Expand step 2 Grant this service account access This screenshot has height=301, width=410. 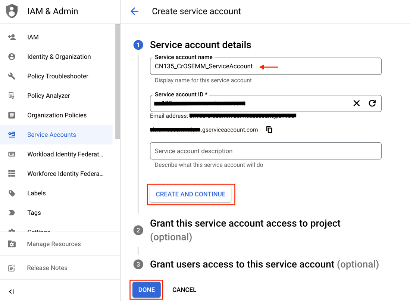pos(245,223)
